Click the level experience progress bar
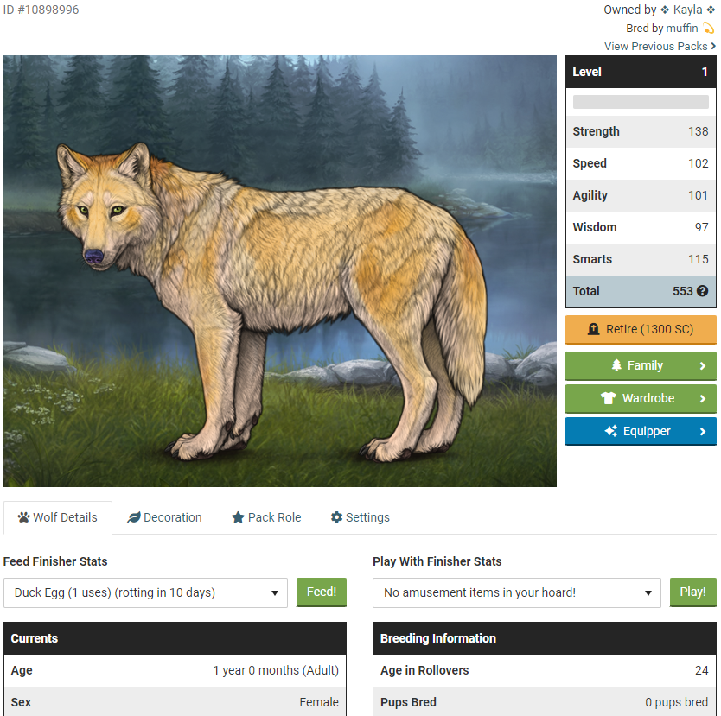Screen dimensions: 721x716 (641, 102)
